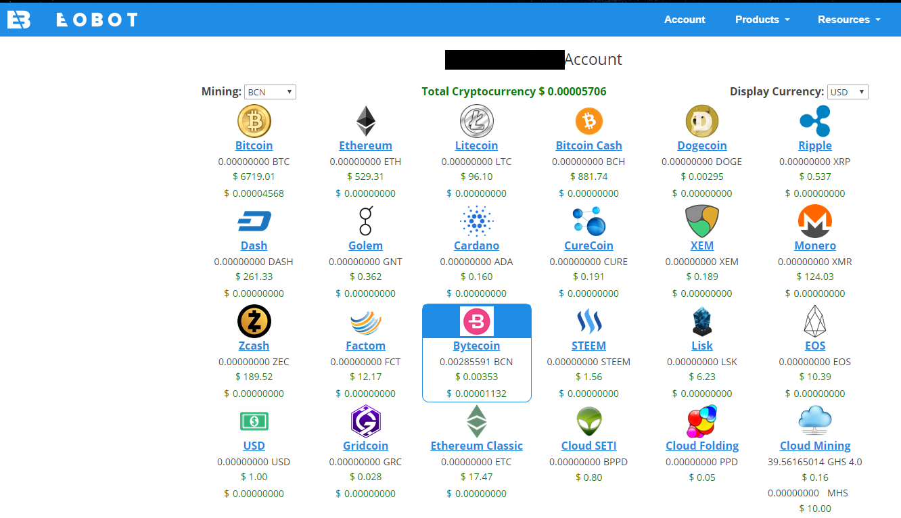Open the Display Currency dropdown

pyautogui.click(x=848, y=92)
